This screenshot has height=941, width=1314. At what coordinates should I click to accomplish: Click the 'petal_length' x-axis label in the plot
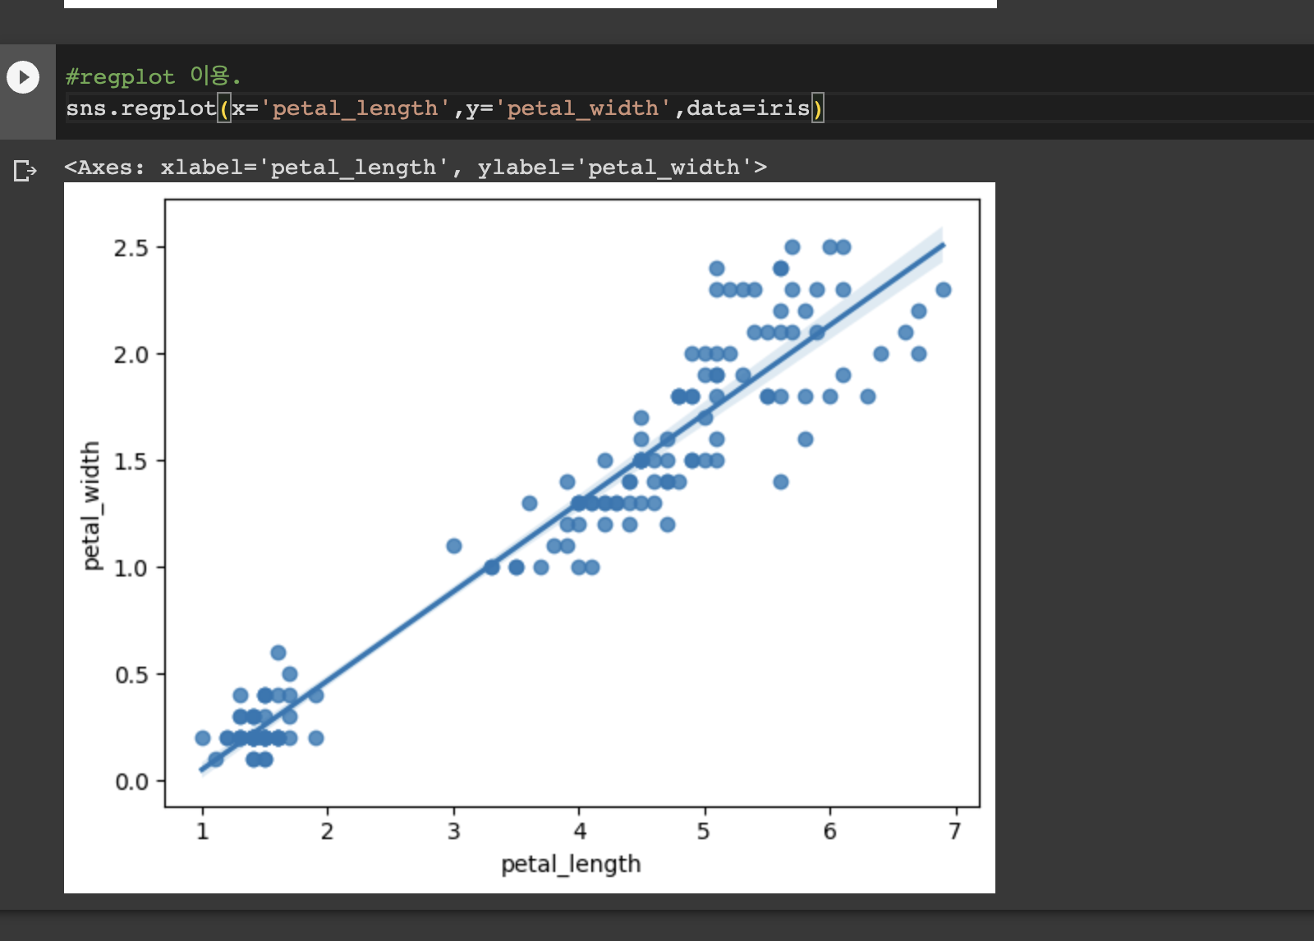tap(571, 864)
